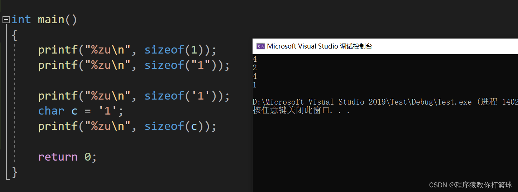Click the 'char' keyword in declaration
This screenshot has width=518, height=192.
[x=51, y=111]
